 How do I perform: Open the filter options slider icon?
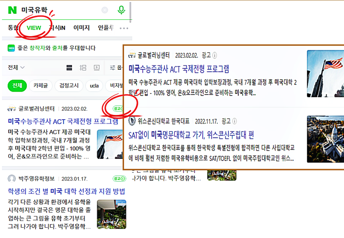pyautogui.click(x=113, y=68)
